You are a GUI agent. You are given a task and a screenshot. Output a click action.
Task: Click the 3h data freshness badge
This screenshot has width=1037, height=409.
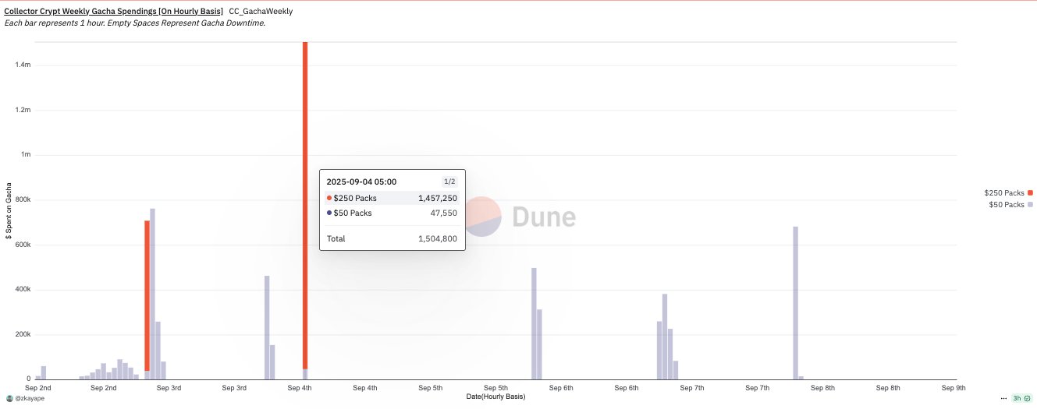(1021, 398)
